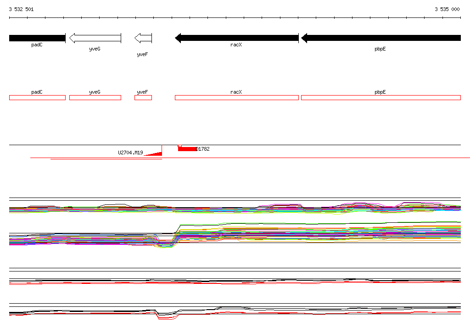
Task: Click the racX label under black arrow
Action: 236,45
